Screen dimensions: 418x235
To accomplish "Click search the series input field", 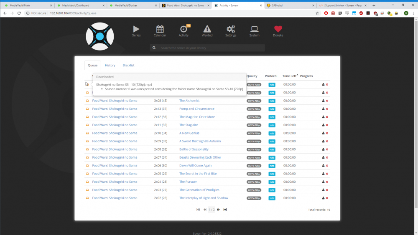I will pyautogui.click(x=207, y=48).
